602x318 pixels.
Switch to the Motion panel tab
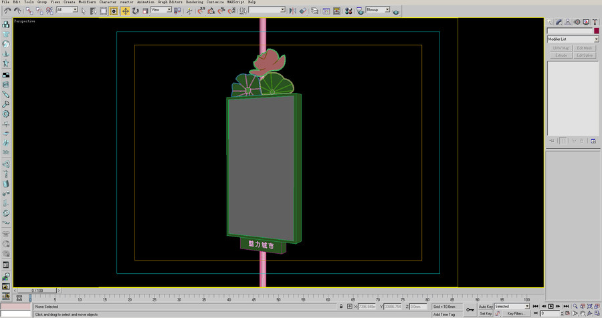pos(577,22)
